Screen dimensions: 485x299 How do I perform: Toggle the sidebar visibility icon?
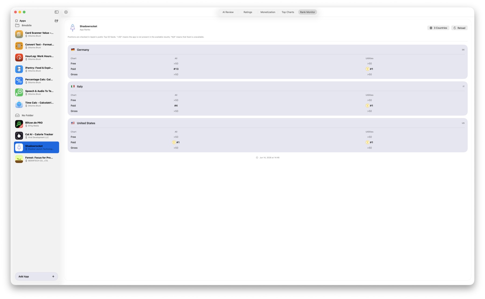[57, 12]
